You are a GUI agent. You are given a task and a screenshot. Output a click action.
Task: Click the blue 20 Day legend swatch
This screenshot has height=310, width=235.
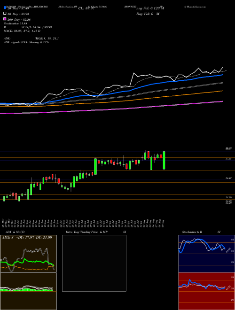point(5,8)
